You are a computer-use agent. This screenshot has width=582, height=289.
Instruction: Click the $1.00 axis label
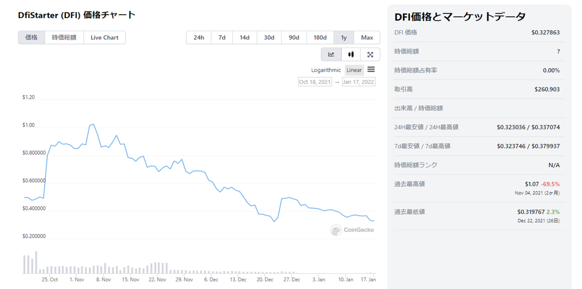(x=29, y=125)
